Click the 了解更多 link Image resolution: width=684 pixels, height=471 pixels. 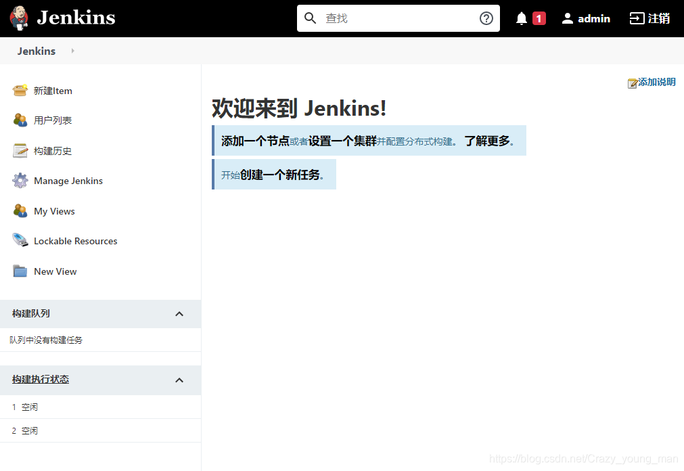[487, 141]
